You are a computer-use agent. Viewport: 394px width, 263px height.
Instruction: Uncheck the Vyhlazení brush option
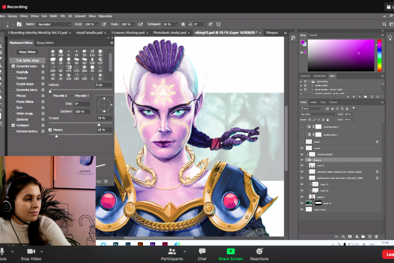[x=13, y=125]
